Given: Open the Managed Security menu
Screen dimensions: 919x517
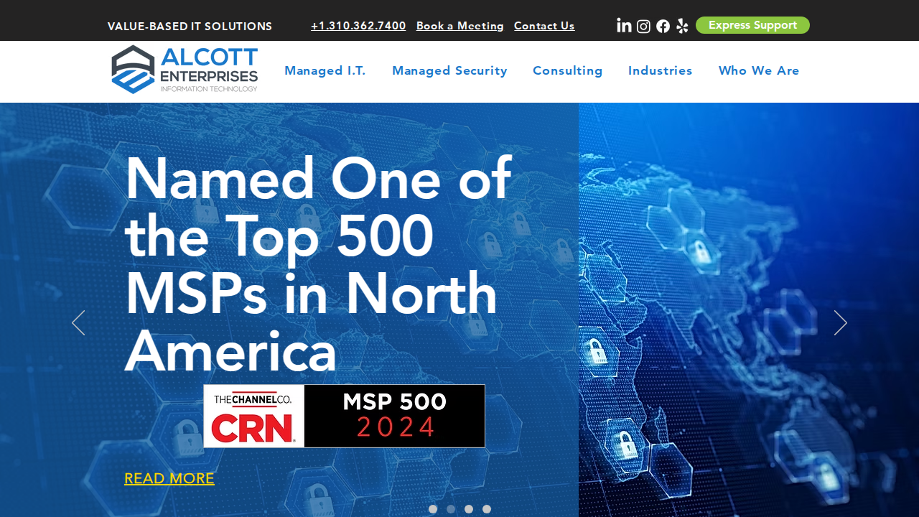Looking at the screenshot, I should pyautogui.click(x=449, y=70).
